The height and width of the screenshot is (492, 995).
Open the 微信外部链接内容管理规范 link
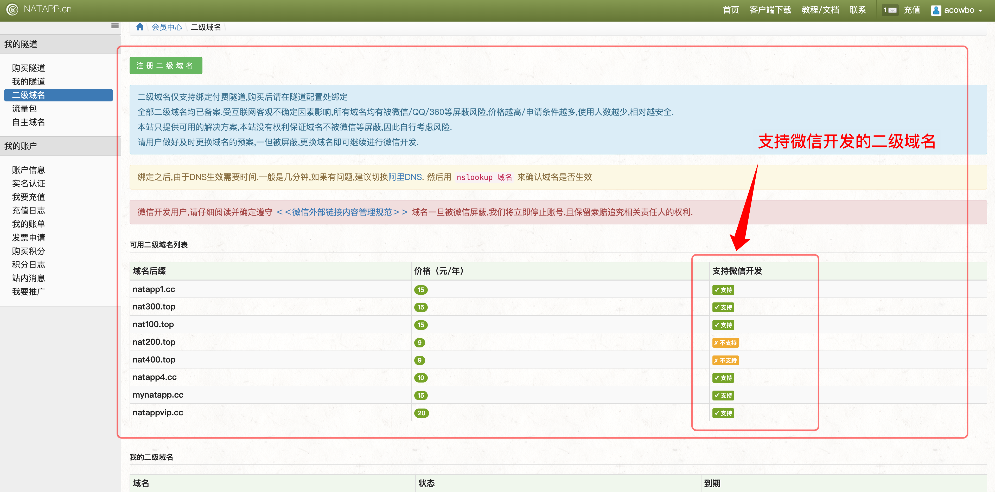tap(342, 212)
